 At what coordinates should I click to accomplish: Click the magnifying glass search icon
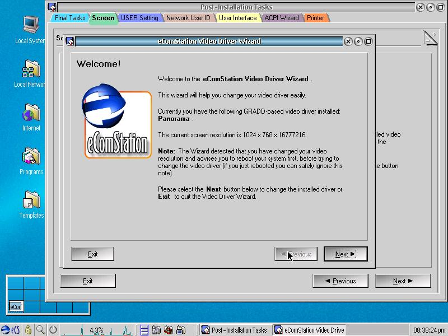pos(40,330)
